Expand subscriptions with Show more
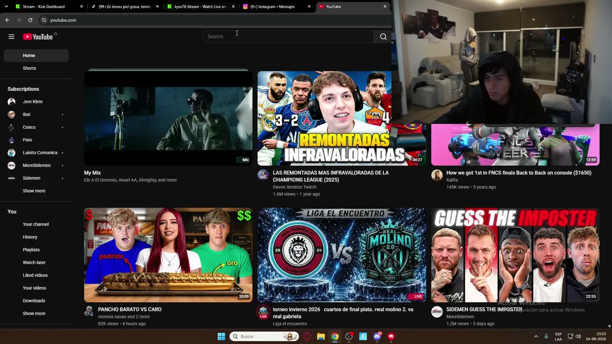This screenshot has height=344, width=612. (x=34, y=191)
